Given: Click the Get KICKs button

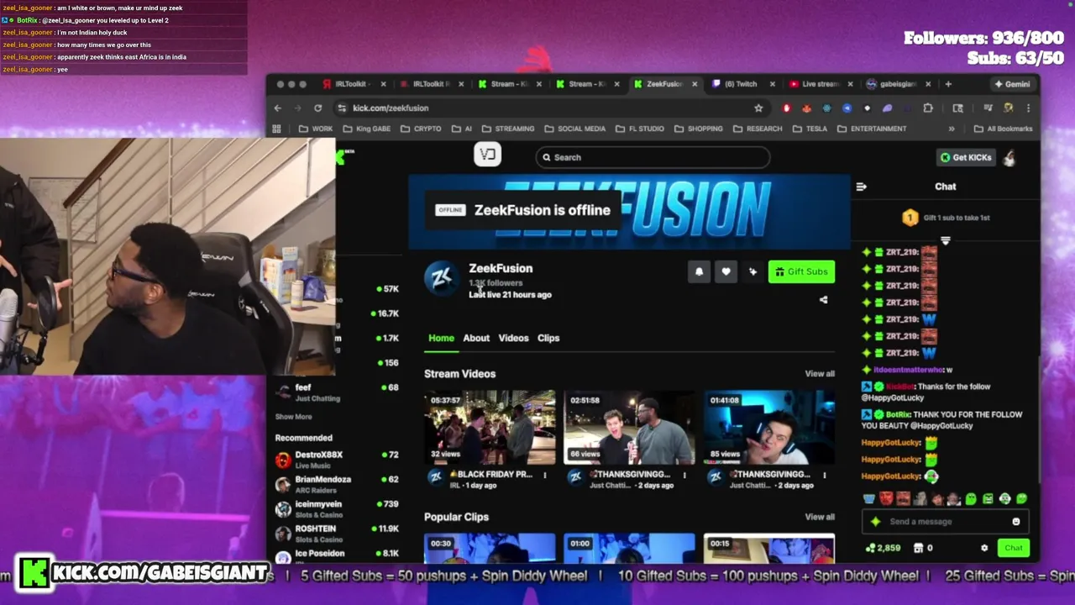Looking at the screenshot, I should (x=965, y=157).
